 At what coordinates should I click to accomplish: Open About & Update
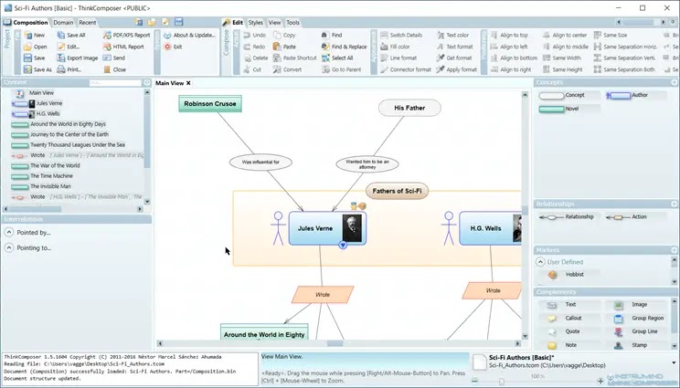[189, 35]
